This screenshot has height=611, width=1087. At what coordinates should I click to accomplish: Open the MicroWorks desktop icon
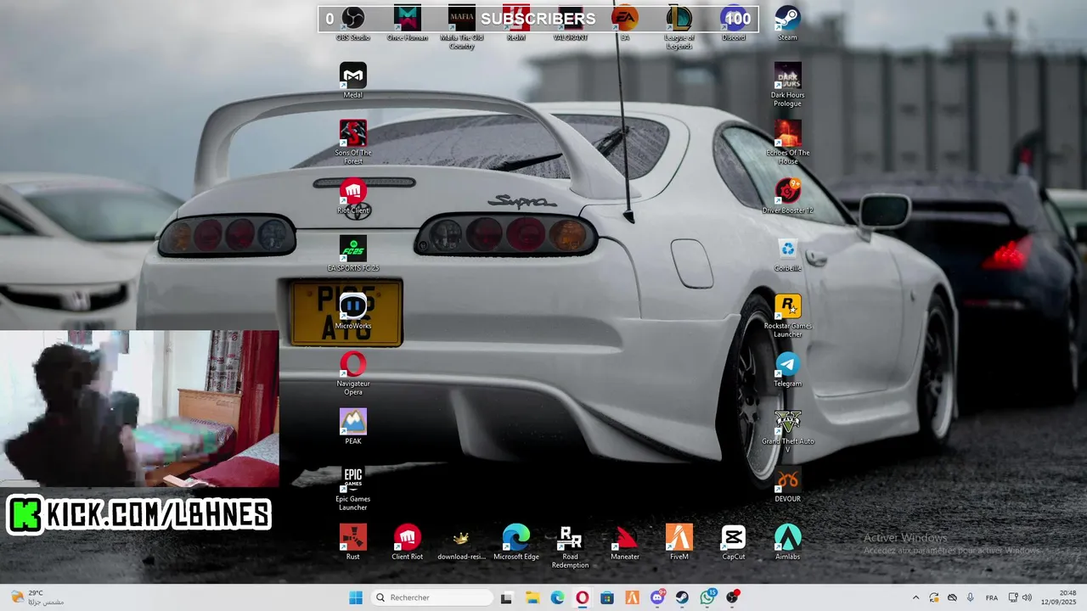tap(353, 311)
